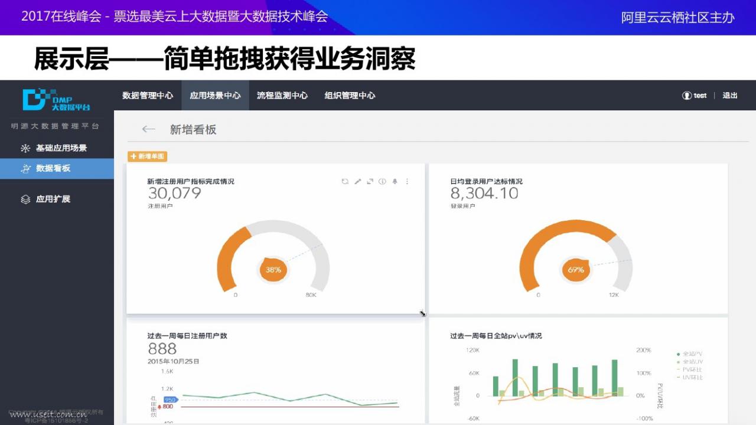The image size is (756, 425).
Task: Click the 过去一周每日全站pv\uv情况 card title
Action: tap(496, 336)
